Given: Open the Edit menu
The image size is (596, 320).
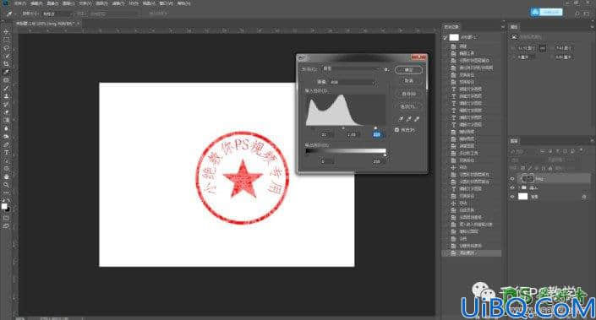Looking at the screenshot, I should [x=36, y=3].
